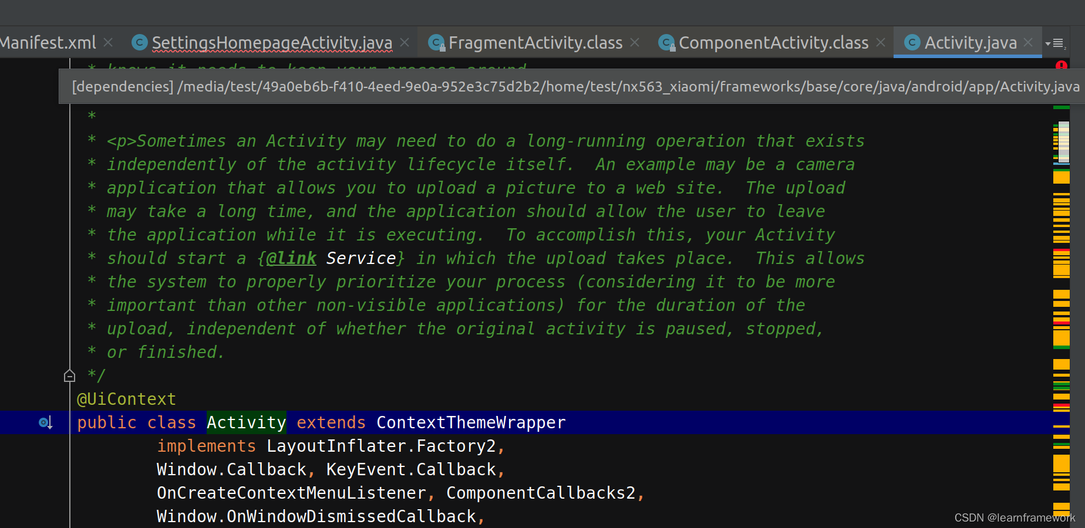Click the Activity.java class file icon
Screen dimensions: 1085x528
912,42
